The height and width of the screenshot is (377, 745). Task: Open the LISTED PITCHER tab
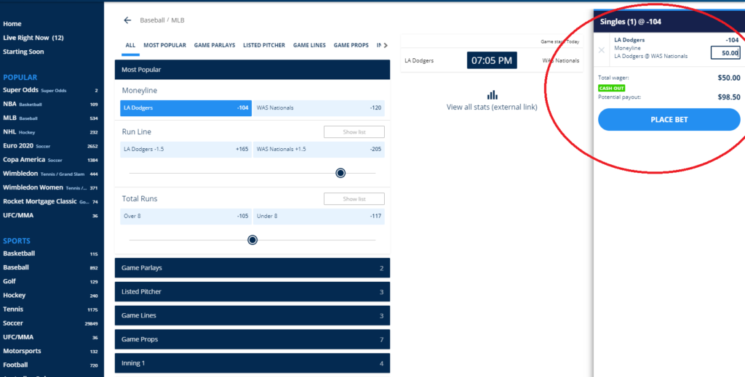point(264,46)
